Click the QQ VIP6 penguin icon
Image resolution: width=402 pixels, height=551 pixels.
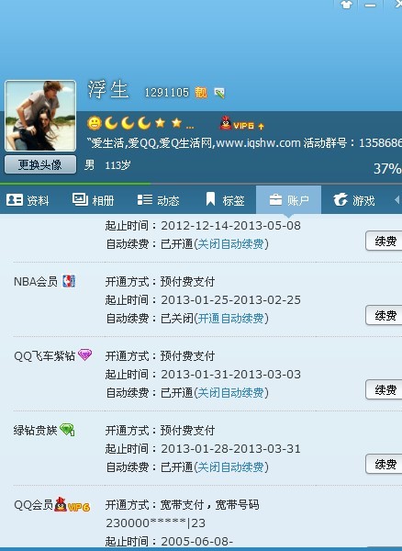click(226, 123)
